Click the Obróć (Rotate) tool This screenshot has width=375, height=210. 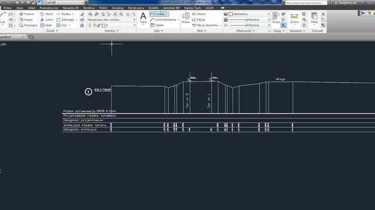click(x=47, y=14)
